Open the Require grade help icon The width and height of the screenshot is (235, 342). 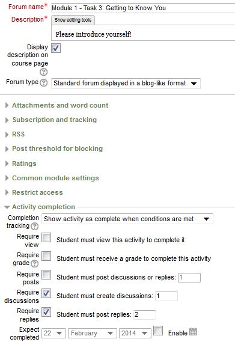point(34,263)
